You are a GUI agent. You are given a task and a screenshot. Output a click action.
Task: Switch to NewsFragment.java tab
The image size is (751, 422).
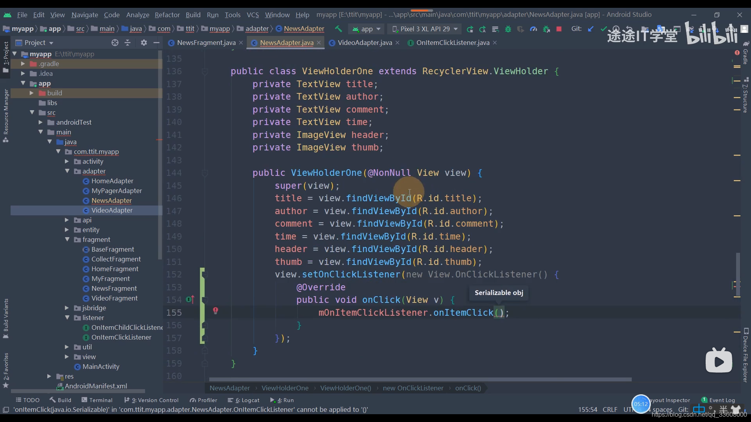[x=206, y=43]
